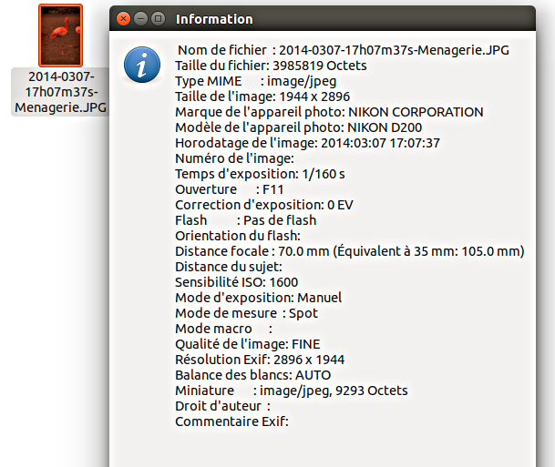Click the Information title bar text
The width and height of the screenshot is (555, 467).
point(214,19)
